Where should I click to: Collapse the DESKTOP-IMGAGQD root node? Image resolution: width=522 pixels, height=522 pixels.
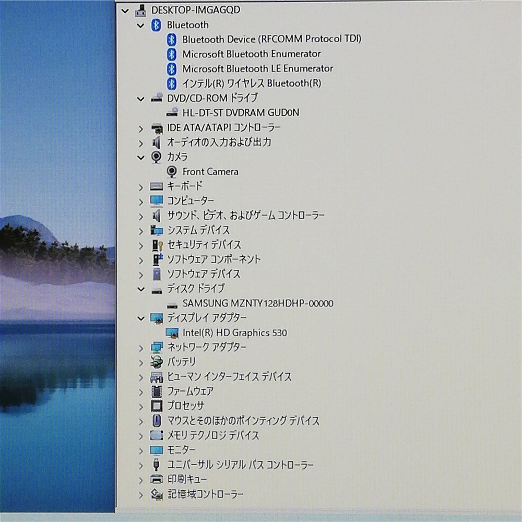[125, 9]
